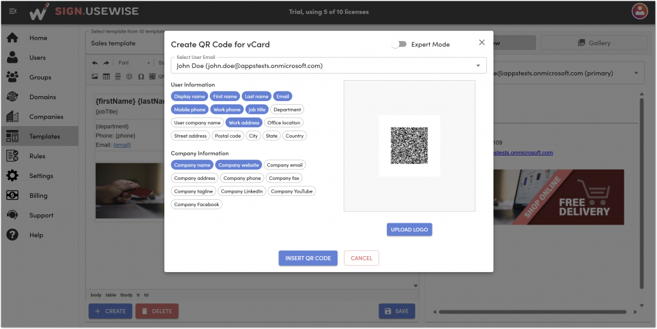Insert table via editor toolbar icon
657x329 pixels.
pyautogui.click(x=107, y=77)
